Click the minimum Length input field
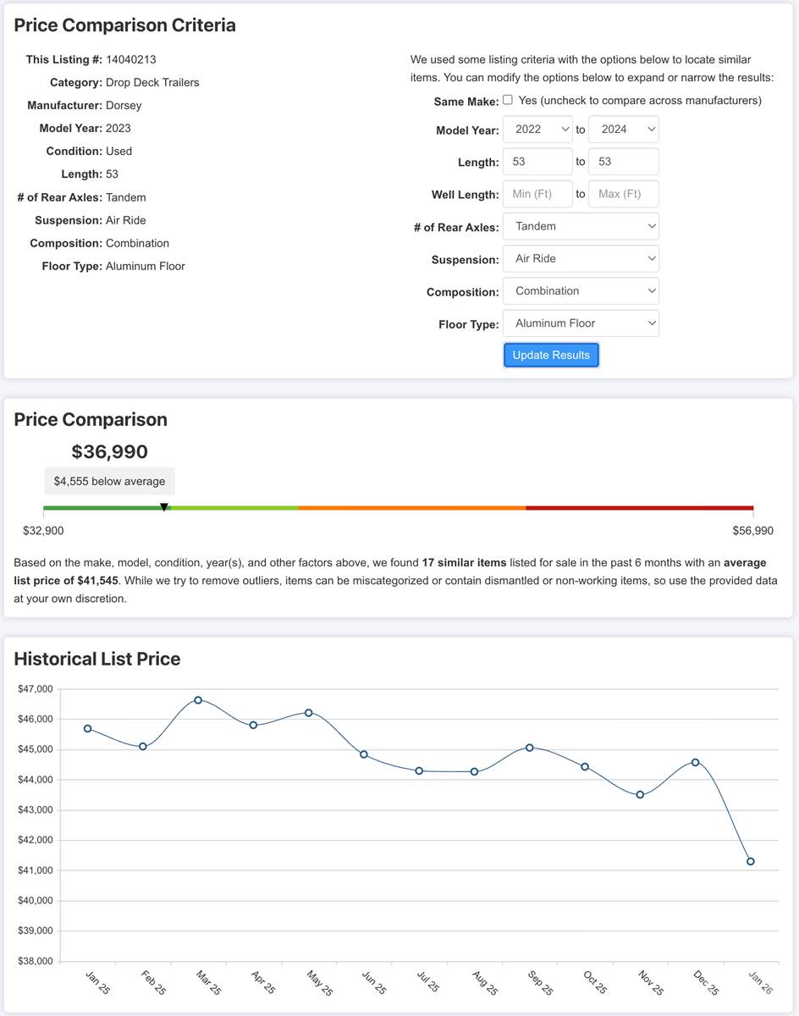Screen dimensions: 799x1016 [x=537, y=162]
